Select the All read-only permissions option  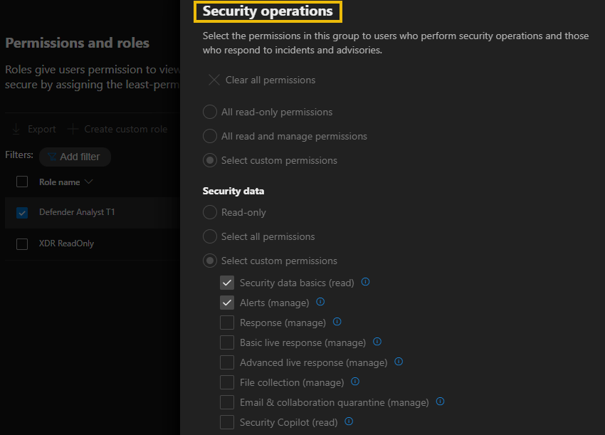click(x=210, y=112)
